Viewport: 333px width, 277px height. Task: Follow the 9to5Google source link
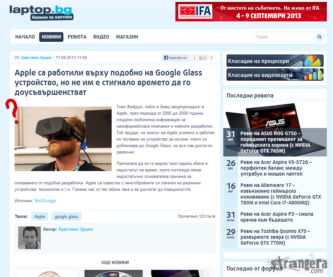pyautogui.click(x=45, y=201)
